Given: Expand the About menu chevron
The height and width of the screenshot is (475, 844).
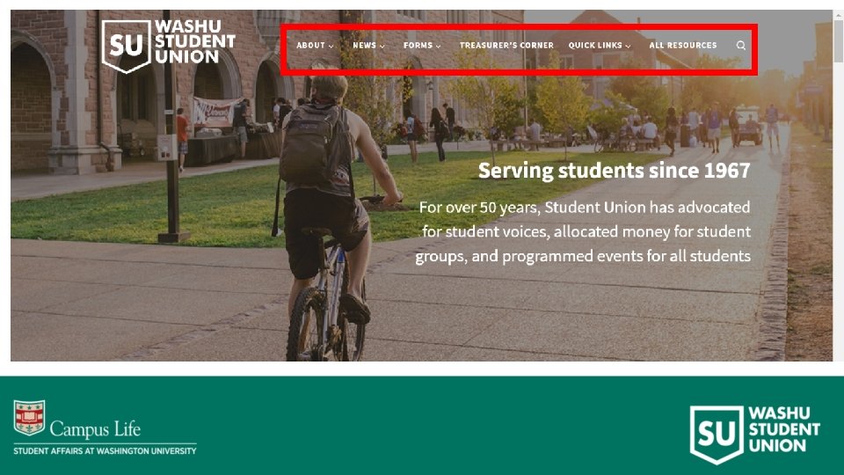Looking at the screenshot, I should 331,47.
